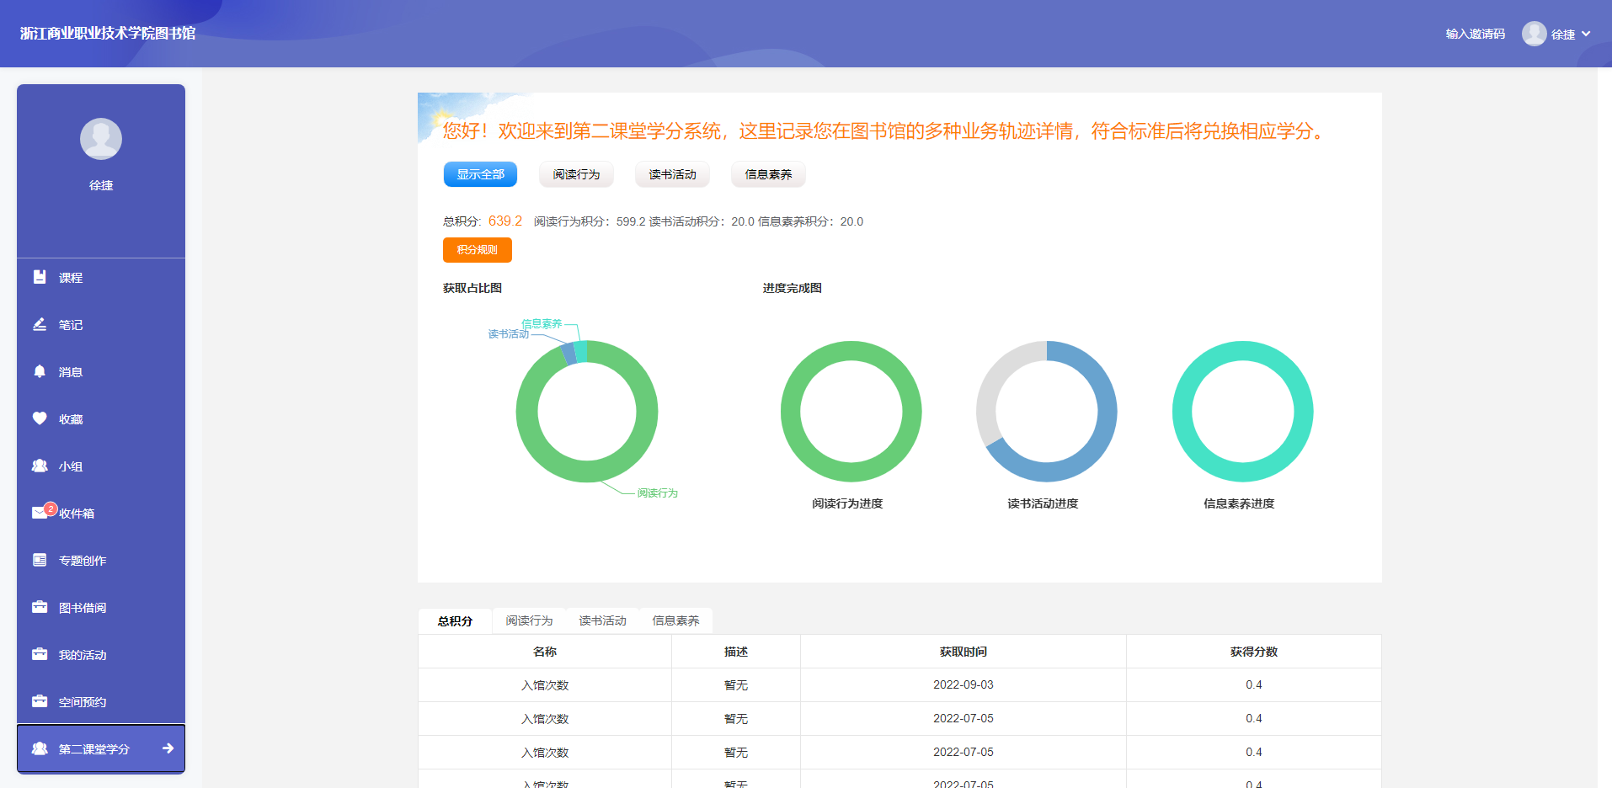Image resolution: width=1612 pixels, height=788 pixels.
Task: Click the 读书活动进度 progress ring
Action: 1047,412
